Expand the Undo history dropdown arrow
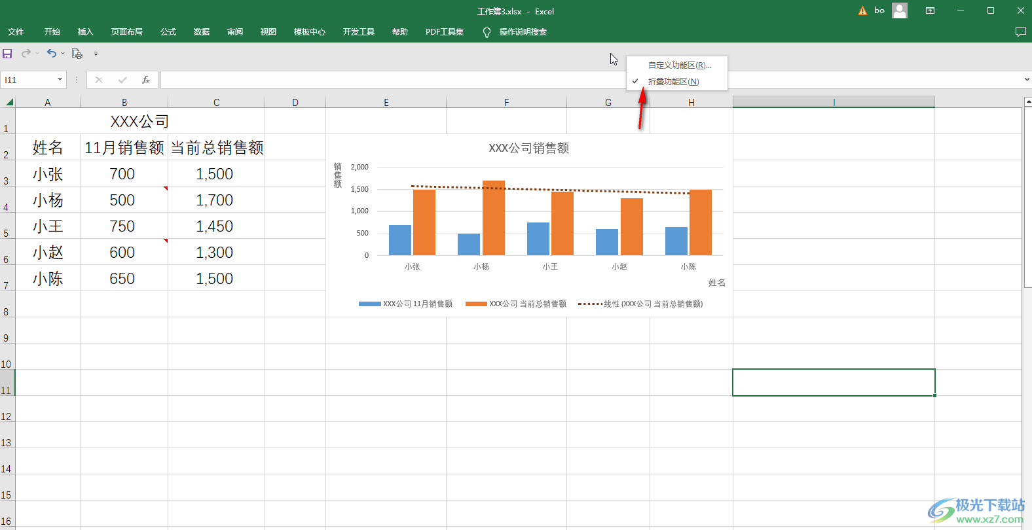The image size is (1032, 530). [63, 54]
